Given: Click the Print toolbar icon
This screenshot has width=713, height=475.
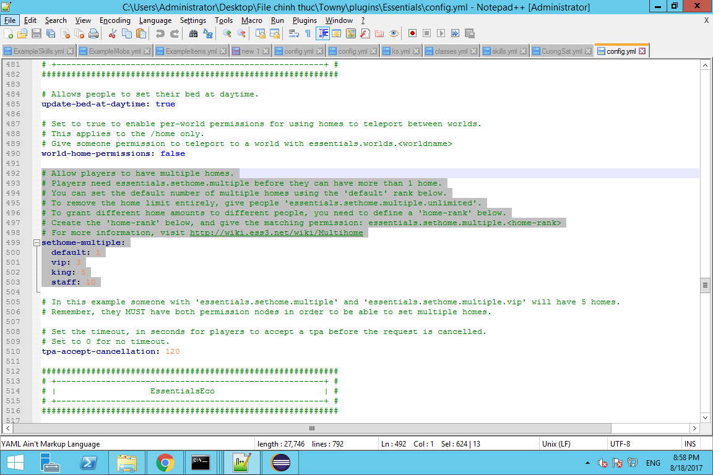Looking at the screenshot, I should pos(93,33).
